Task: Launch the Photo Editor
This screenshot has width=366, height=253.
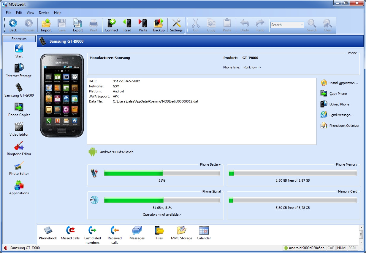Action: tap(19, 168)
